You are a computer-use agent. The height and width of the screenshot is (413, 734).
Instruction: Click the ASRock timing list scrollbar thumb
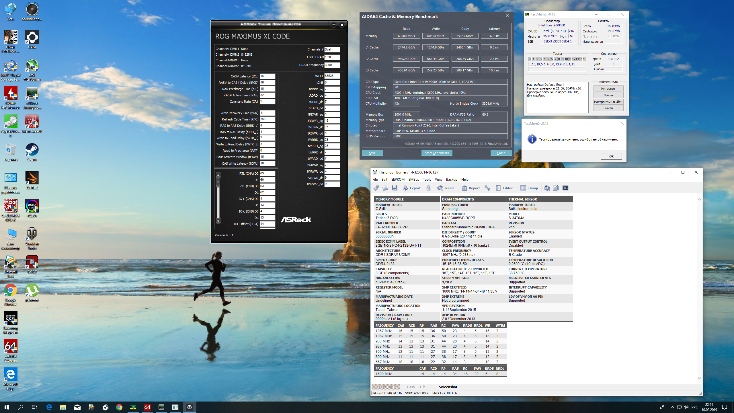point(218,182)
